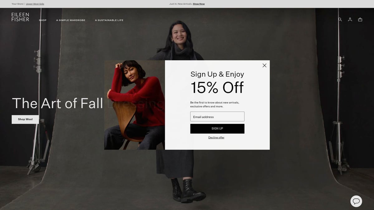The width and height of the screenshot is (374, 210).
Task: Open the search magnifier icon
Action: (x=340, y=19)
